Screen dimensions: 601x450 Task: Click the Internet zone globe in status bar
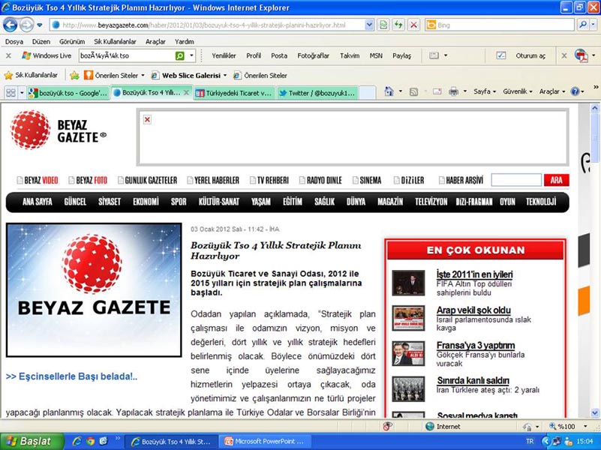coord(430,426)
